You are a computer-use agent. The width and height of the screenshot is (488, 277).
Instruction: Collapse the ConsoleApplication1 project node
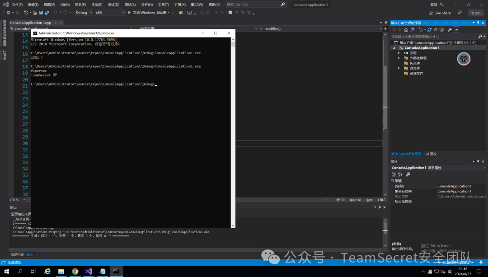pyautogui.click(x=394, y=48)
